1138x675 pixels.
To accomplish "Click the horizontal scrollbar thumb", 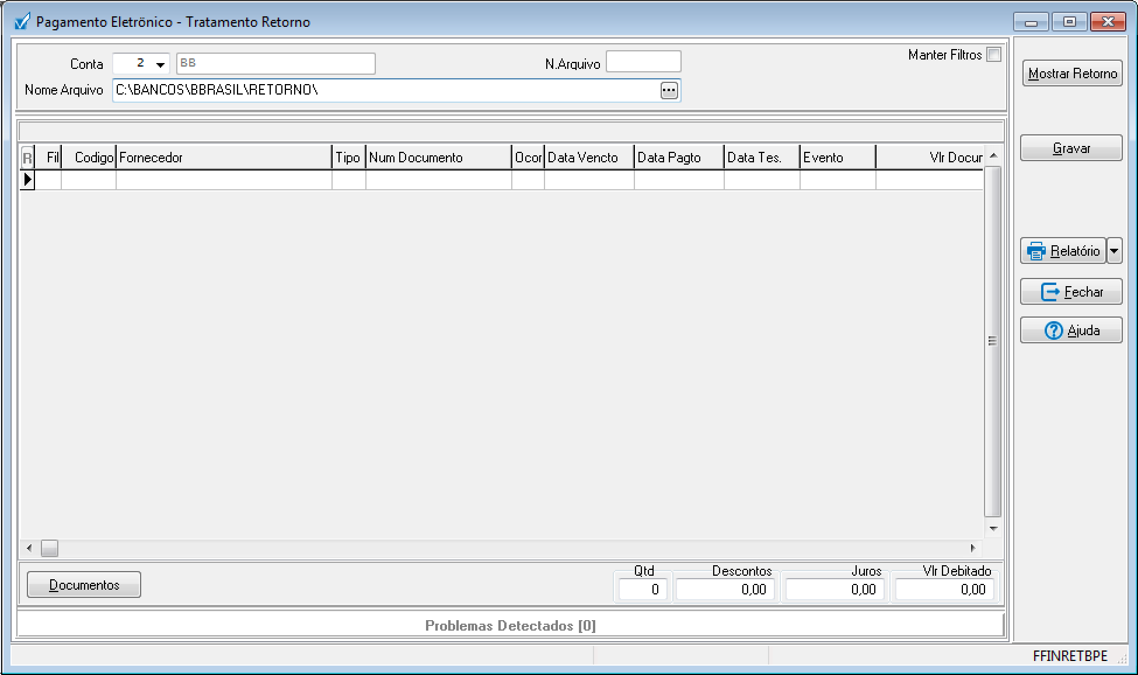I will click(x=50, y=548).
